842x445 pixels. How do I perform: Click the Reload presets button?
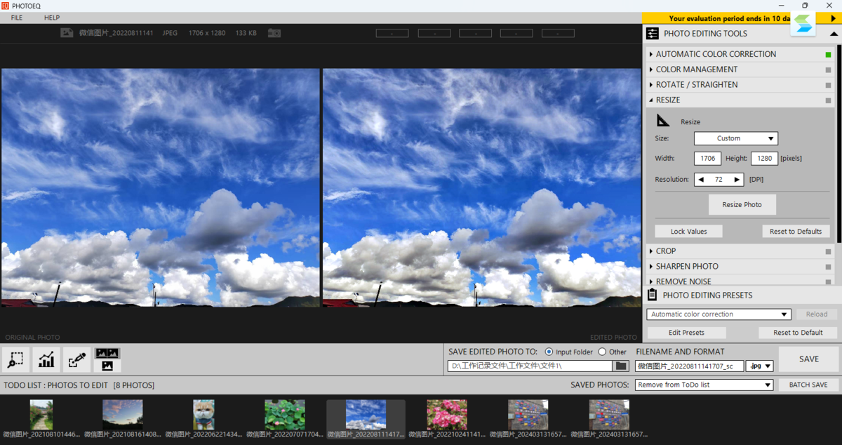[x=817, y=314]
